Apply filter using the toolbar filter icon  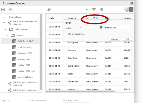tap(94, 10)
